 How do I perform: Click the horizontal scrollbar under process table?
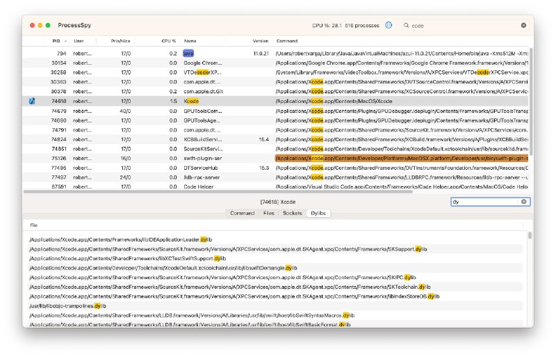point(218,192)
